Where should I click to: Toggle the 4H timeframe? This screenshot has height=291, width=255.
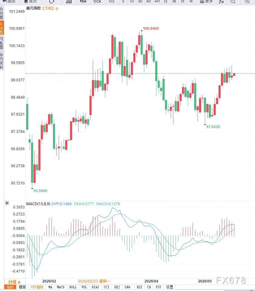[x=157, y=2]
